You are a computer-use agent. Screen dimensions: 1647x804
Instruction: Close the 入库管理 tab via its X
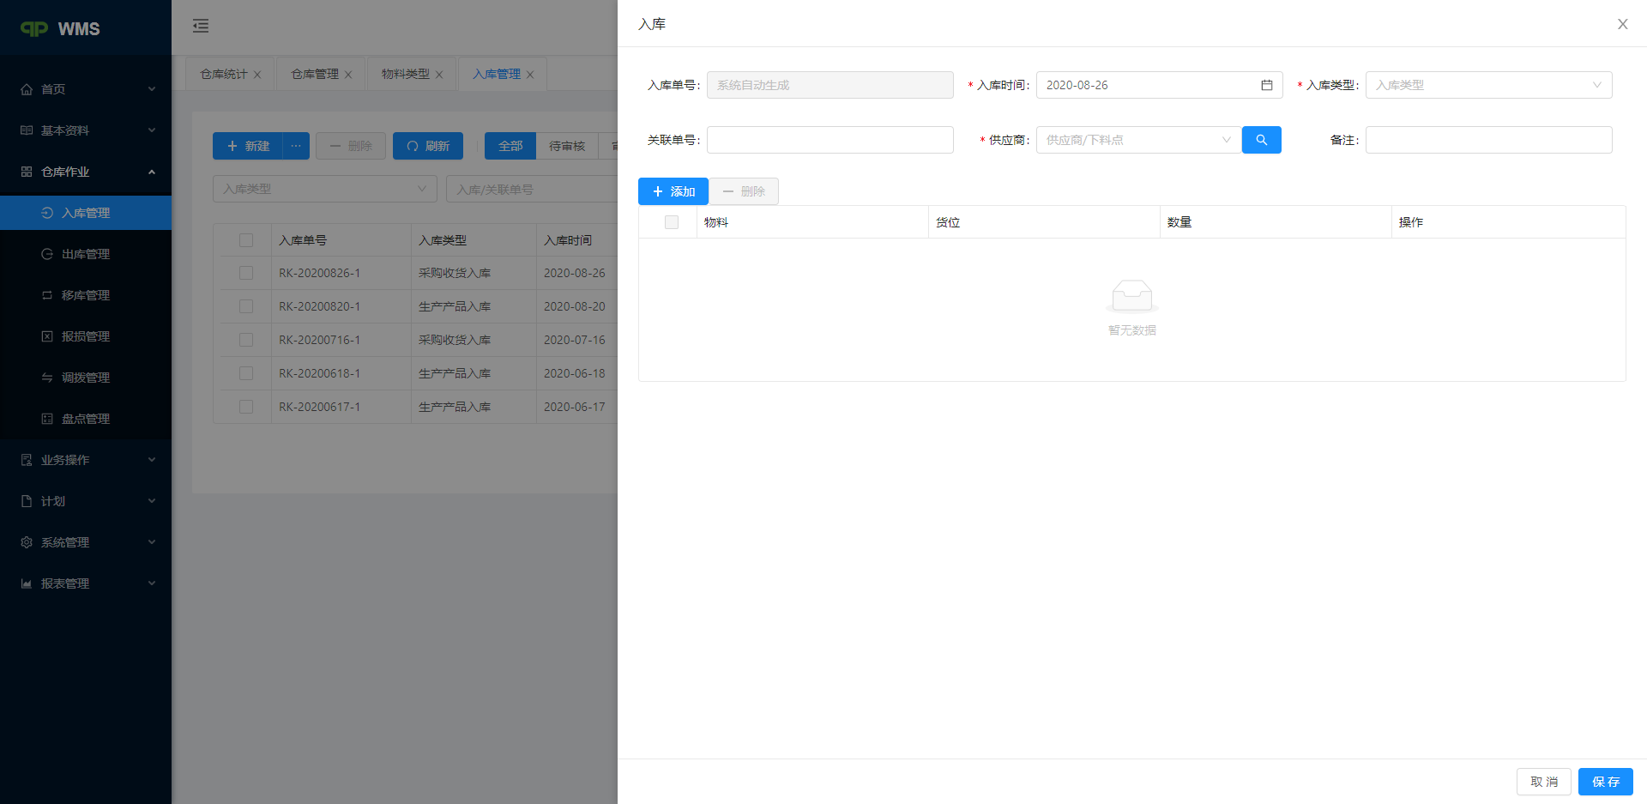coord(530,75)
